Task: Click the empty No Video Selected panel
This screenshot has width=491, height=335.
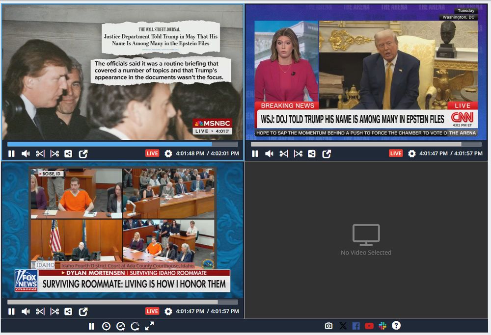Action: click(366, 240)
